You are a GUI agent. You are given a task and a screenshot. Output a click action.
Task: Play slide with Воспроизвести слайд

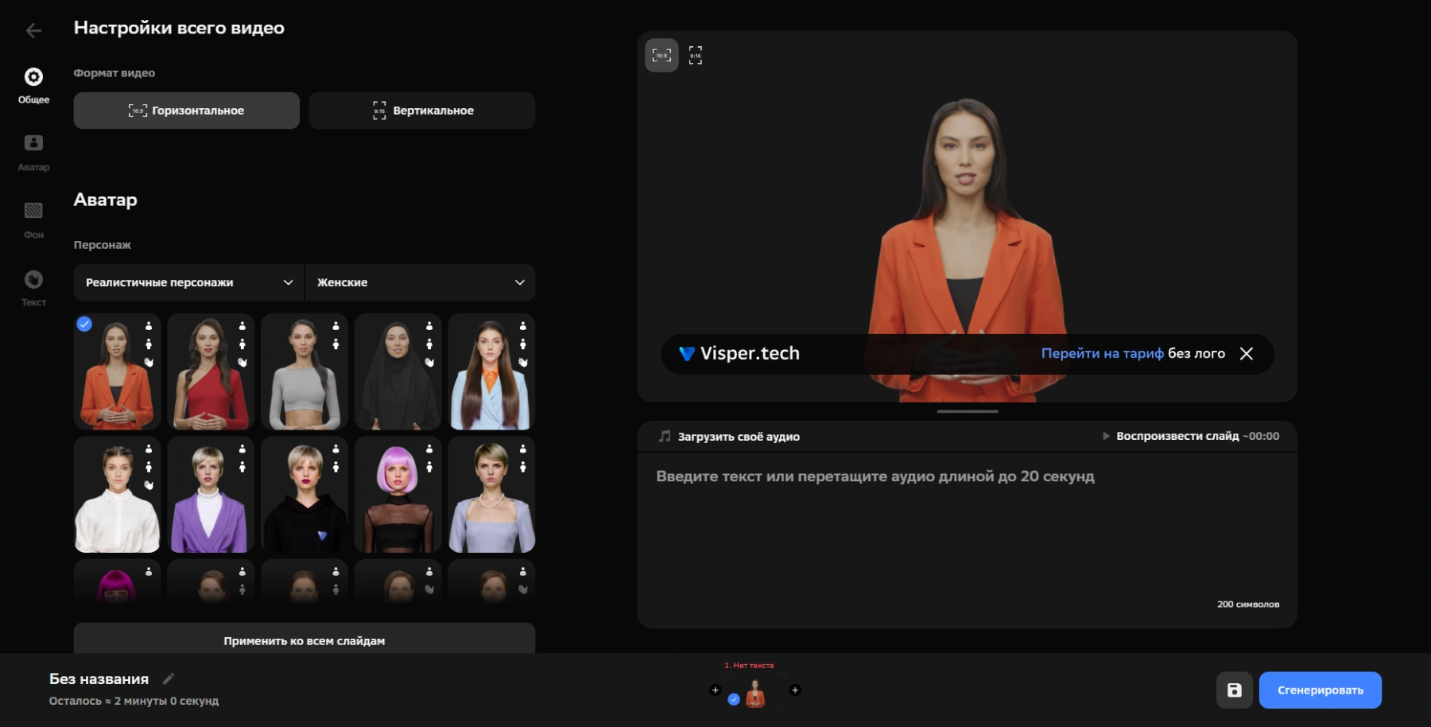(x=1177, y=436)
